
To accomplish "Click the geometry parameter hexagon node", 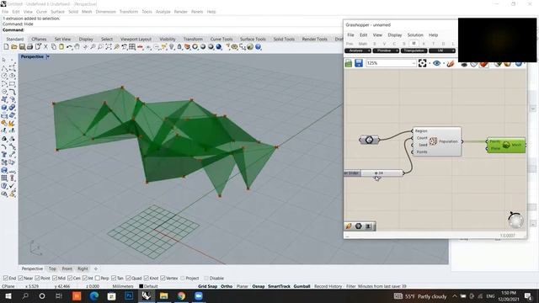I will tap(369, 140).
